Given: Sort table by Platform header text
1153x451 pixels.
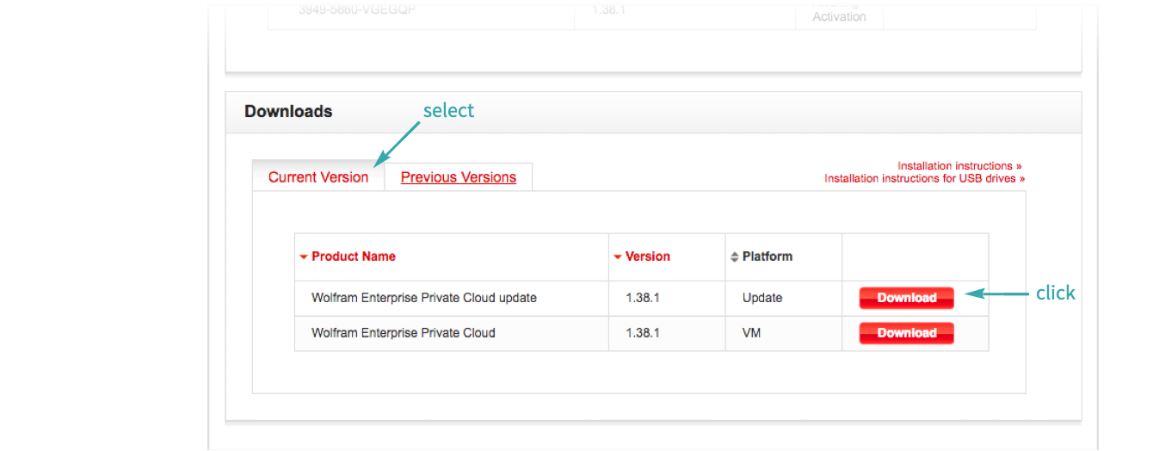Looking at the screenshot, I should pos(767,256).
